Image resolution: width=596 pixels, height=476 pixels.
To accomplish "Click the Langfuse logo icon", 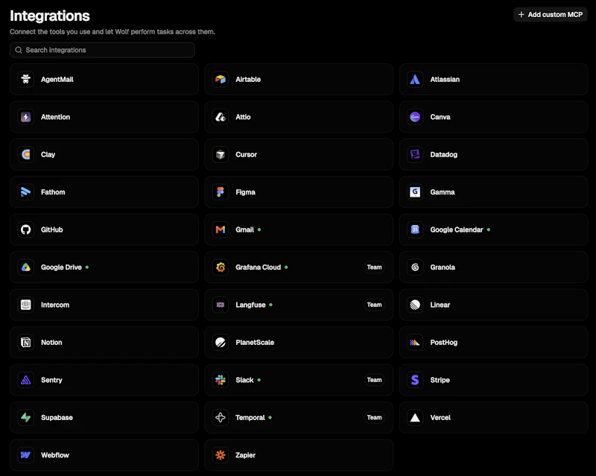I will click(x=221, y=305).
